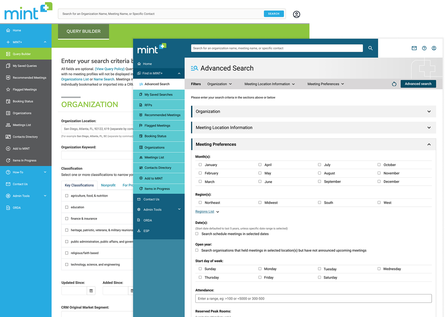
Task: Open RFPs in the teal sidebar
Action: 148,105
